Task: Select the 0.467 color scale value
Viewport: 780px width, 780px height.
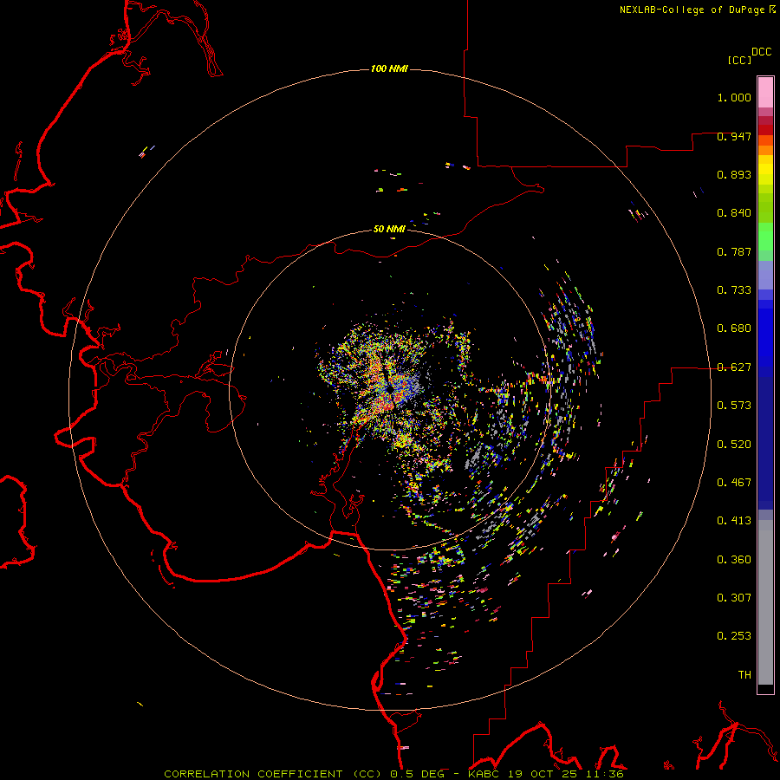Action: (x=734, y=483)
